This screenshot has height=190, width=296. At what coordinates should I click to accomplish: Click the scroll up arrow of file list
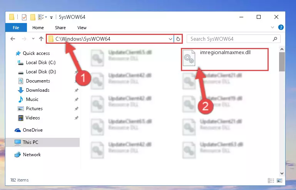click(282, 49)
